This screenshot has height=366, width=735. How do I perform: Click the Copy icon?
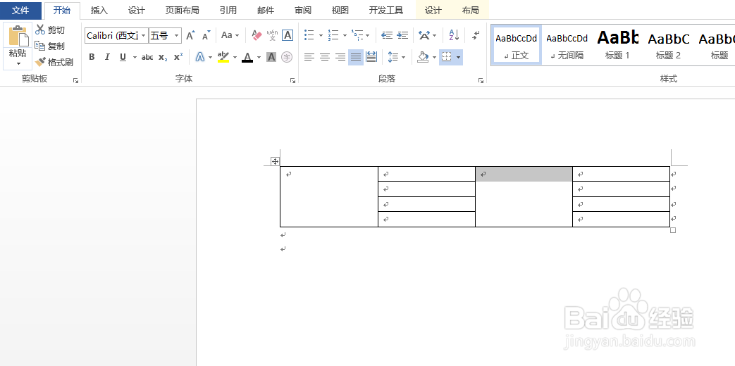(x=40, y=46)
